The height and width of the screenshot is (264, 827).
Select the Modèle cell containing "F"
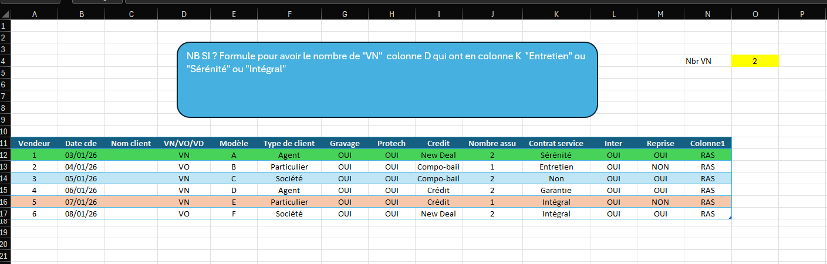coord(234,214)
